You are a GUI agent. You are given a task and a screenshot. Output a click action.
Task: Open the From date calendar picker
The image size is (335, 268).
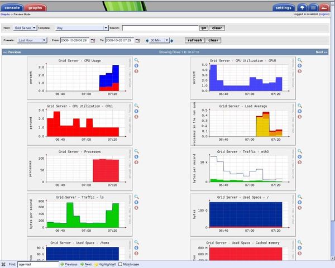tap(93, 40)
